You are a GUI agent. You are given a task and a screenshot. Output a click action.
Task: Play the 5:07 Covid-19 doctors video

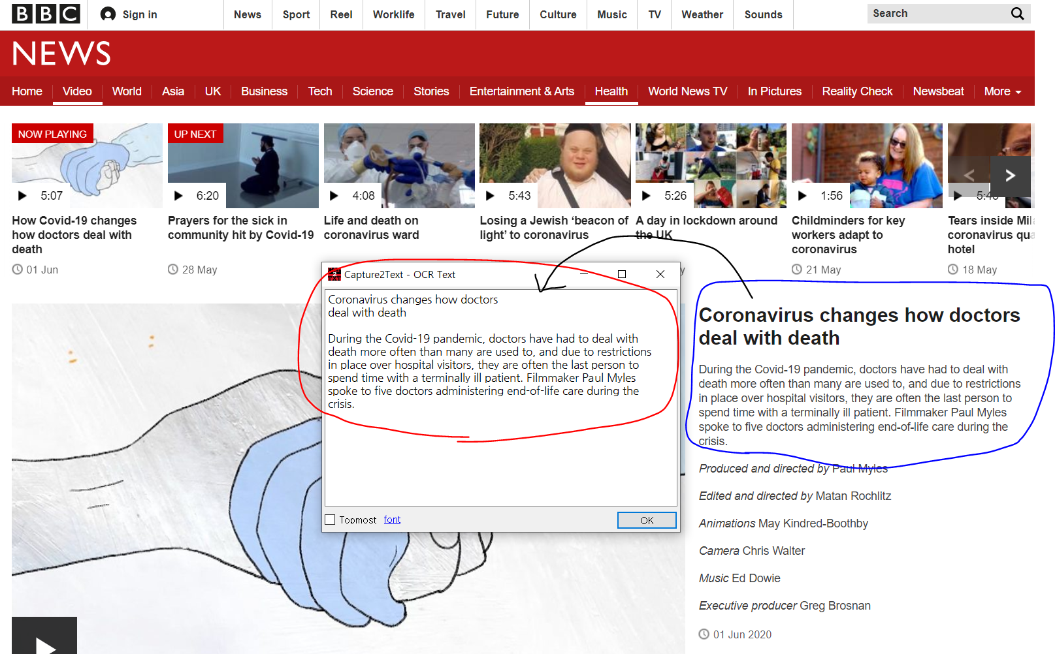[22, 196]
